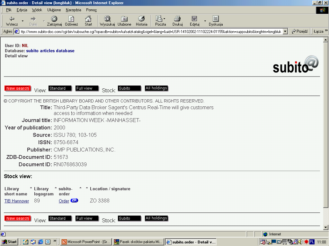
Task: Switch to Pasek skrótów pakietu taskbar button
Action: (x=138, y=242)
